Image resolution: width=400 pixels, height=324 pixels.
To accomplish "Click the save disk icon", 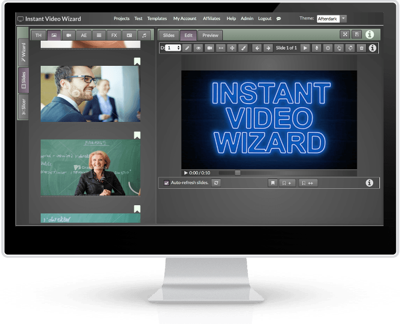I will (357, 34).
